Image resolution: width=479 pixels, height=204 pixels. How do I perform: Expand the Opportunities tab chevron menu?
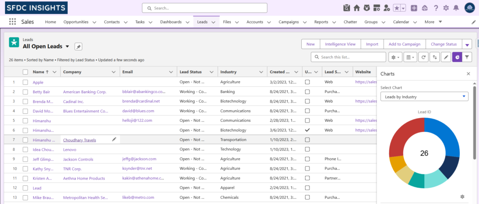(x=94, y=22)
